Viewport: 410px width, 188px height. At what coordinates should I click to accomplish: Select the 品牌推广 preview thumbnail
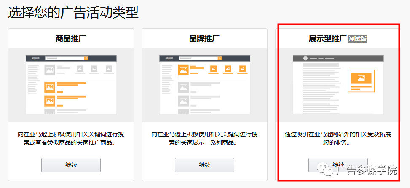(x=205, y=85)
